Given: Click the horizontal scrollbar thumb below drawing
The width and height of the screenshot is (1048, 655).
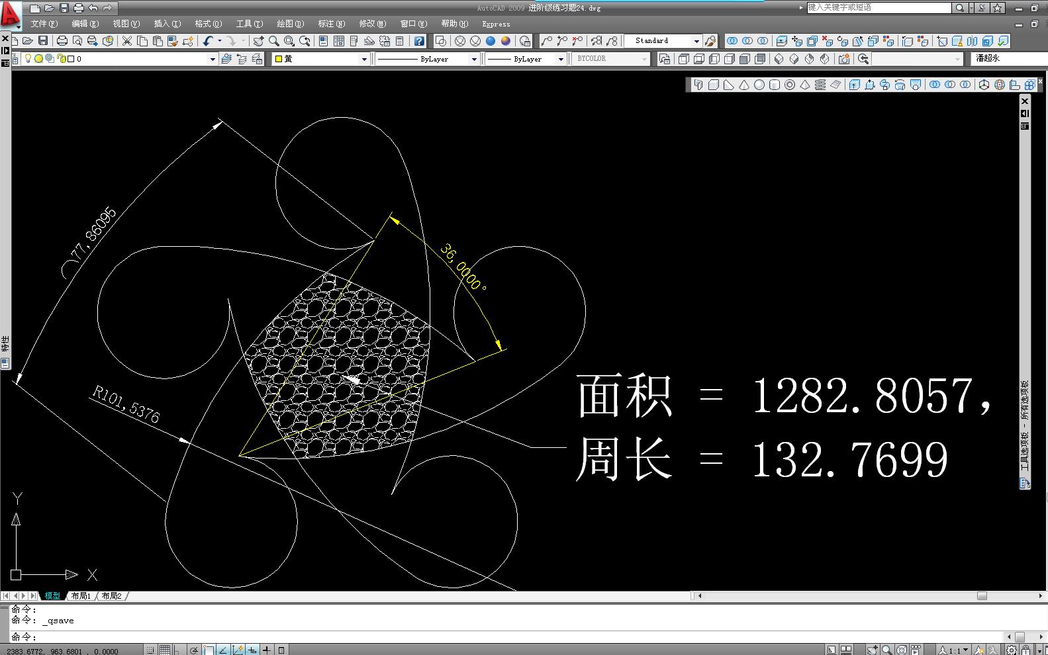Looking at the screenshot, I should [x=982, y=596].
